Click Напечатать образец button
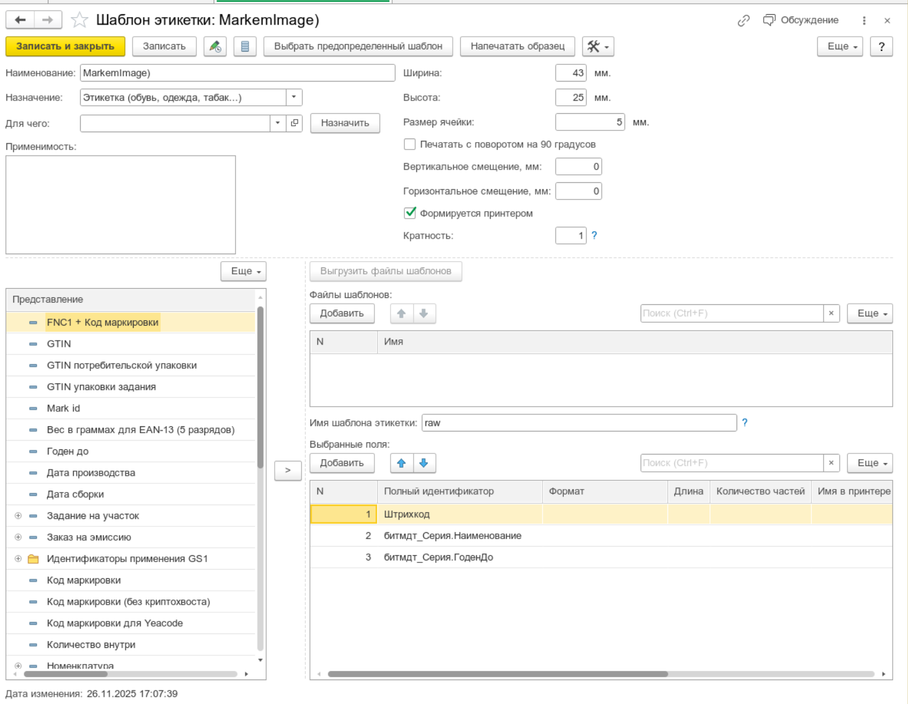908x704 pixels. click(x=517, y=47)
